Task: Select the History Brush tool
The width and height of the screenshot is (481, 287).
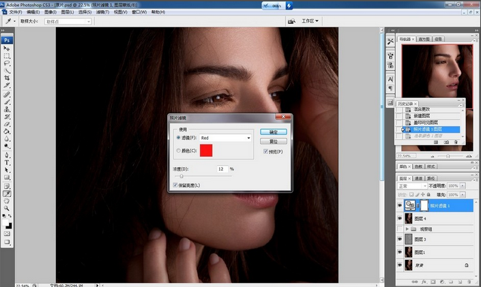Action: point(6,117)
